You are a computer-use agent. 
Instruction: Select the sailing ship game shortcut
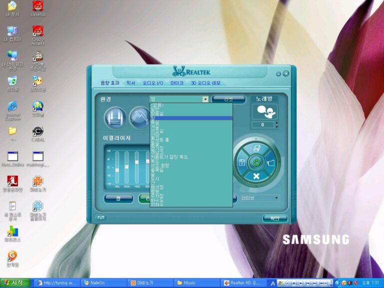point(38,61)
